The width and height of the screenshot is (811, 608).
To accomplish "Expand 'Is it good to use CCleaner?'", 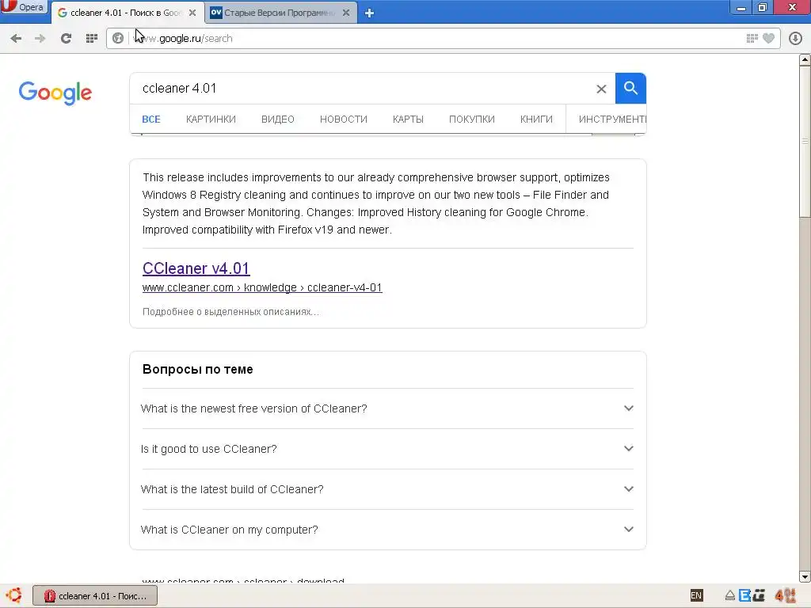I will pyautogui.click(x=387, y=449).
